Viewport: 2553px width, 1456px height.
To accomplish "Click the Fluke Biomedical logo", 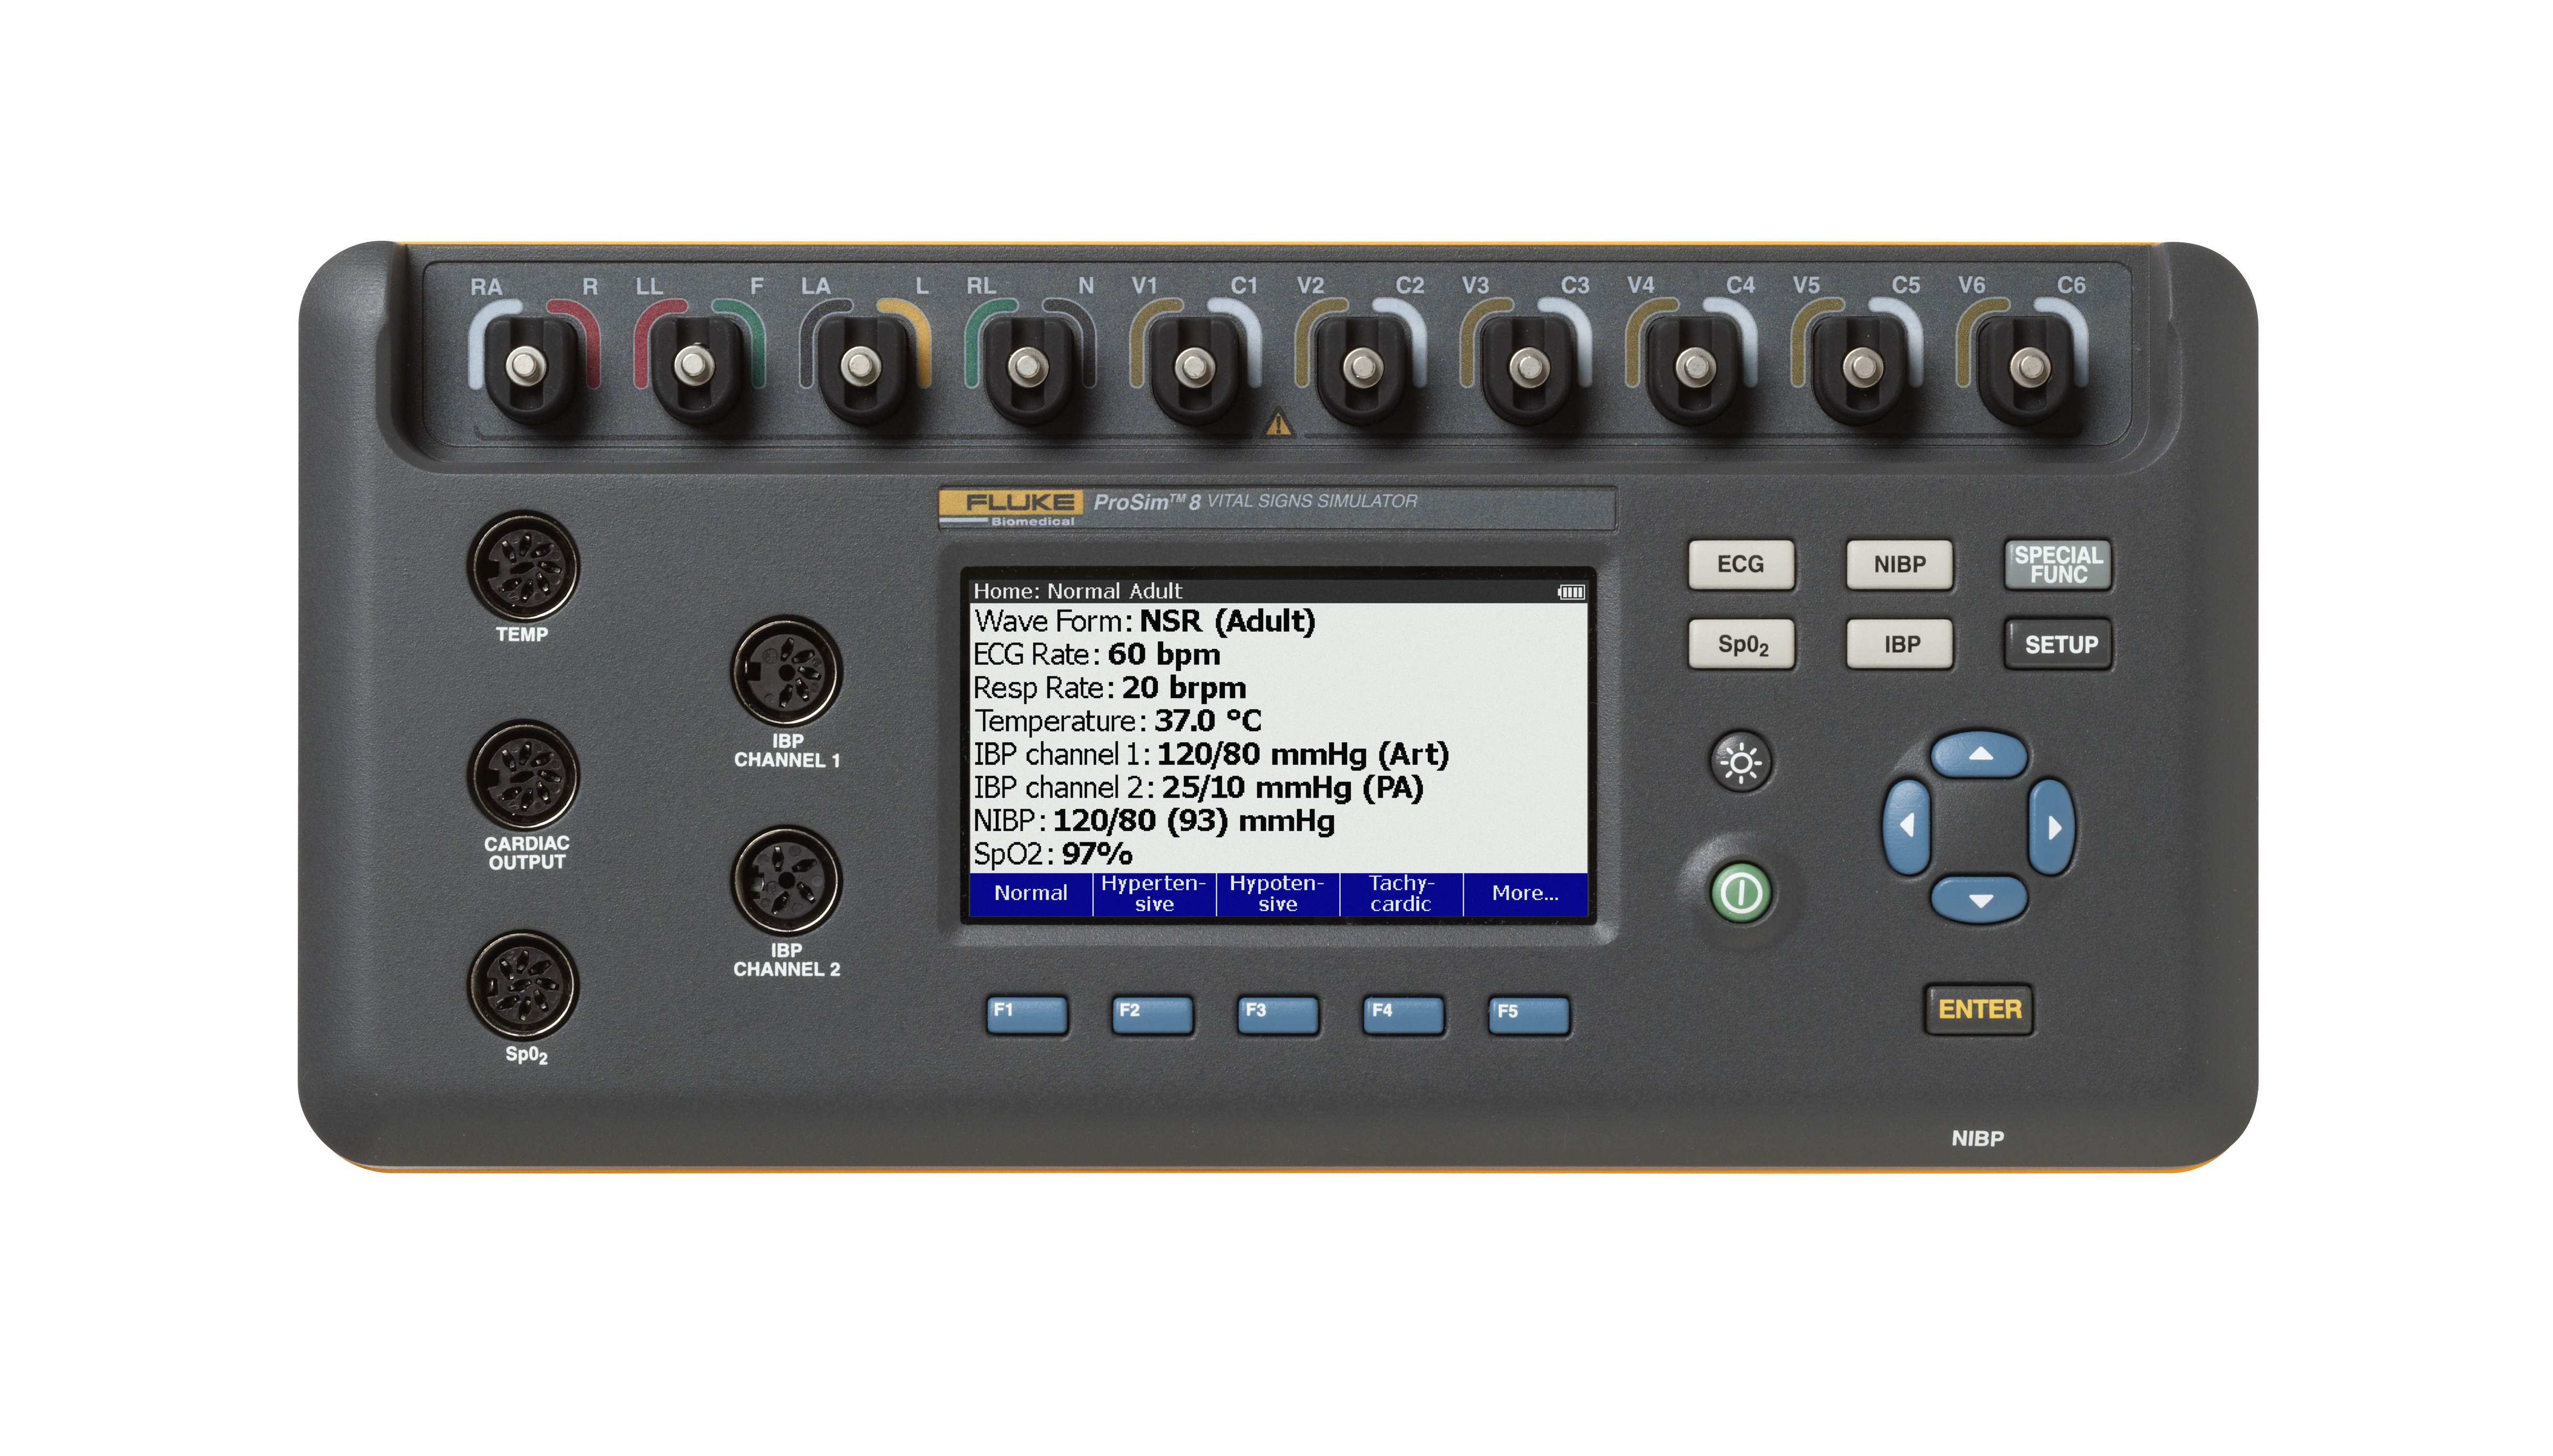I will [1011, 507].
